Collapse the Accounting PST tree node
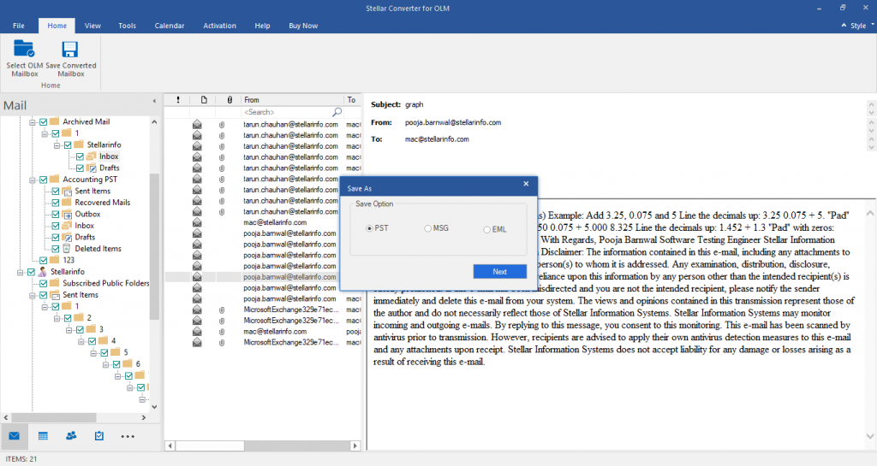 pyautogui.click(x=33, y=180)
